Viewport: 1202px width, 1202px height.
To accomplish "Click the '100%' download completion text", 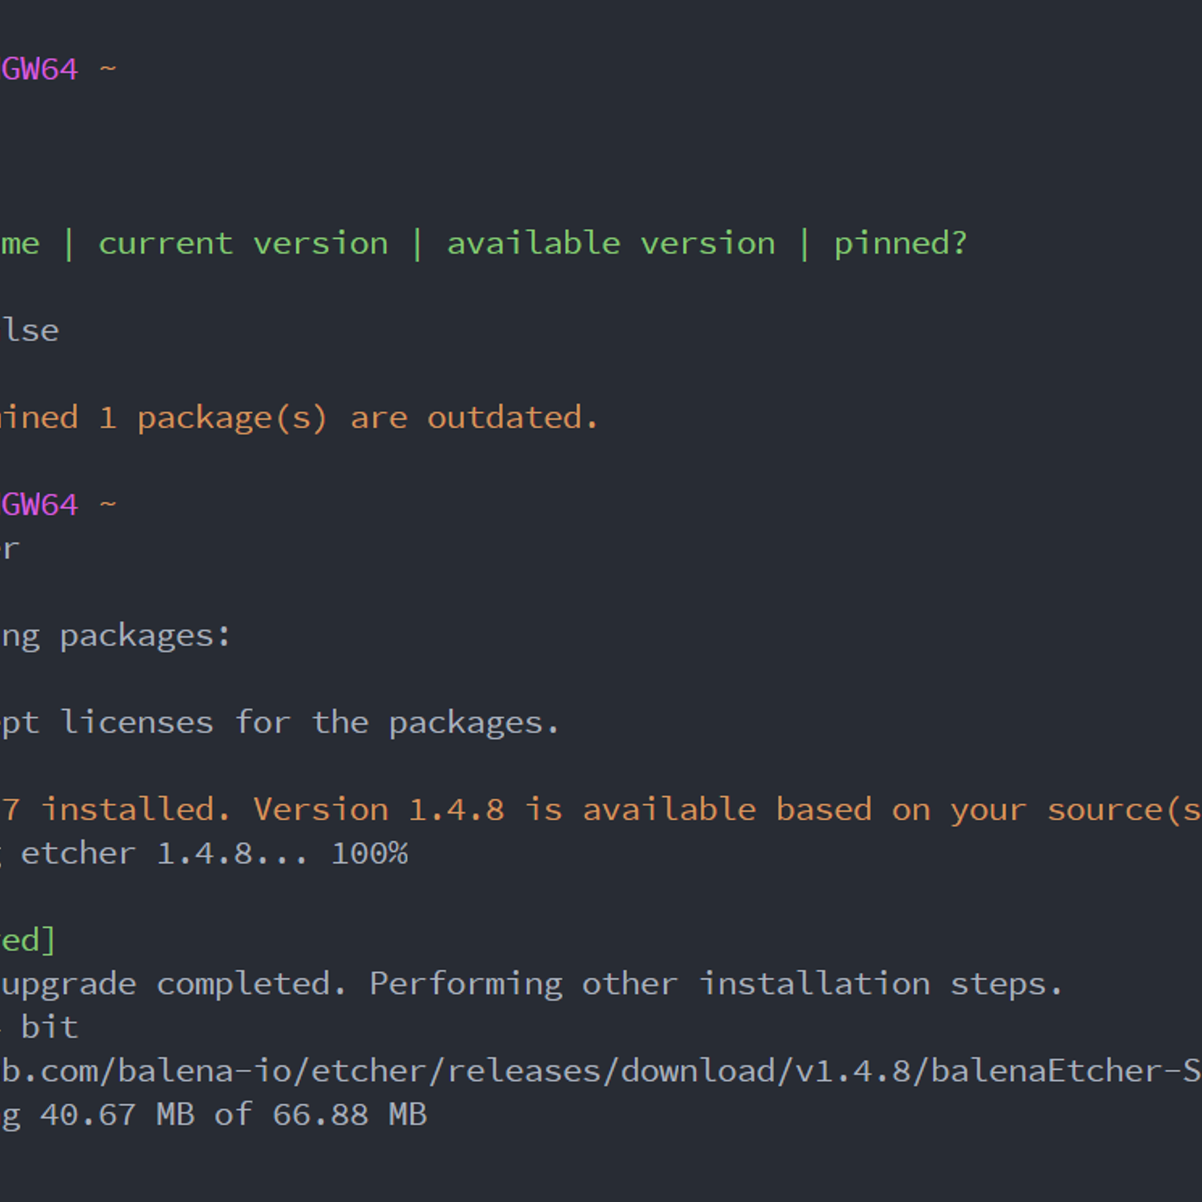I will point(370,853).
